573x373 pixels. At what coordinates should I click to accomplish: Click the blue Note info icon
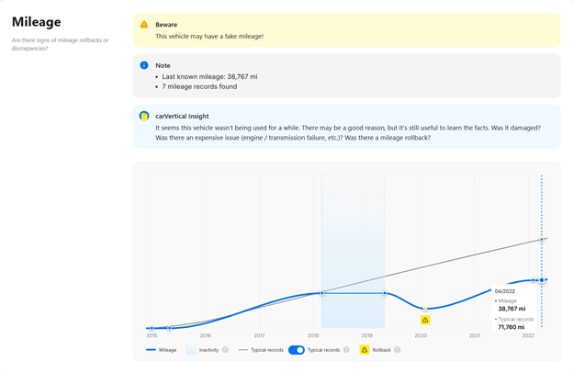[x=144, y=65]
